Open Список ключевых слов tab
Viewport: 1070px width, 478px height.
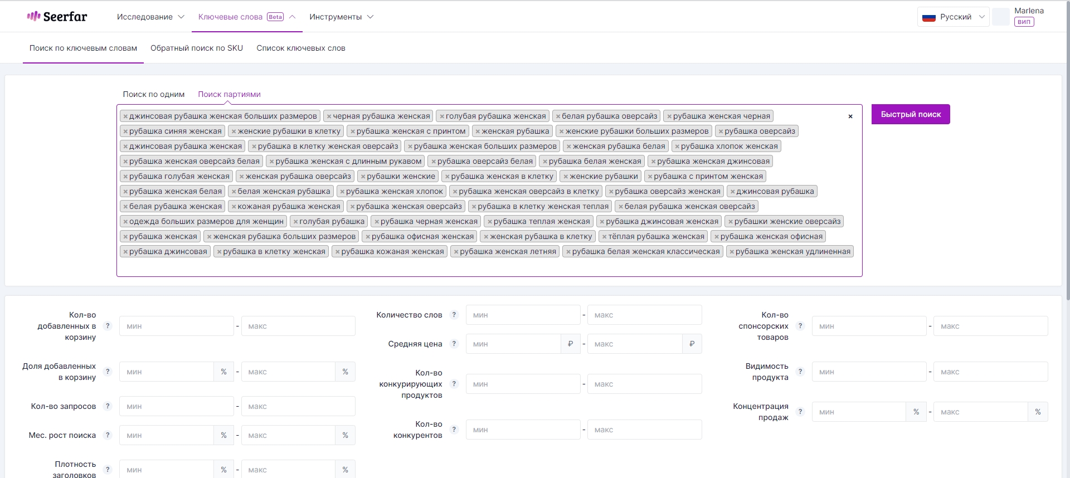pyautogui.click(x=301, y=48)
